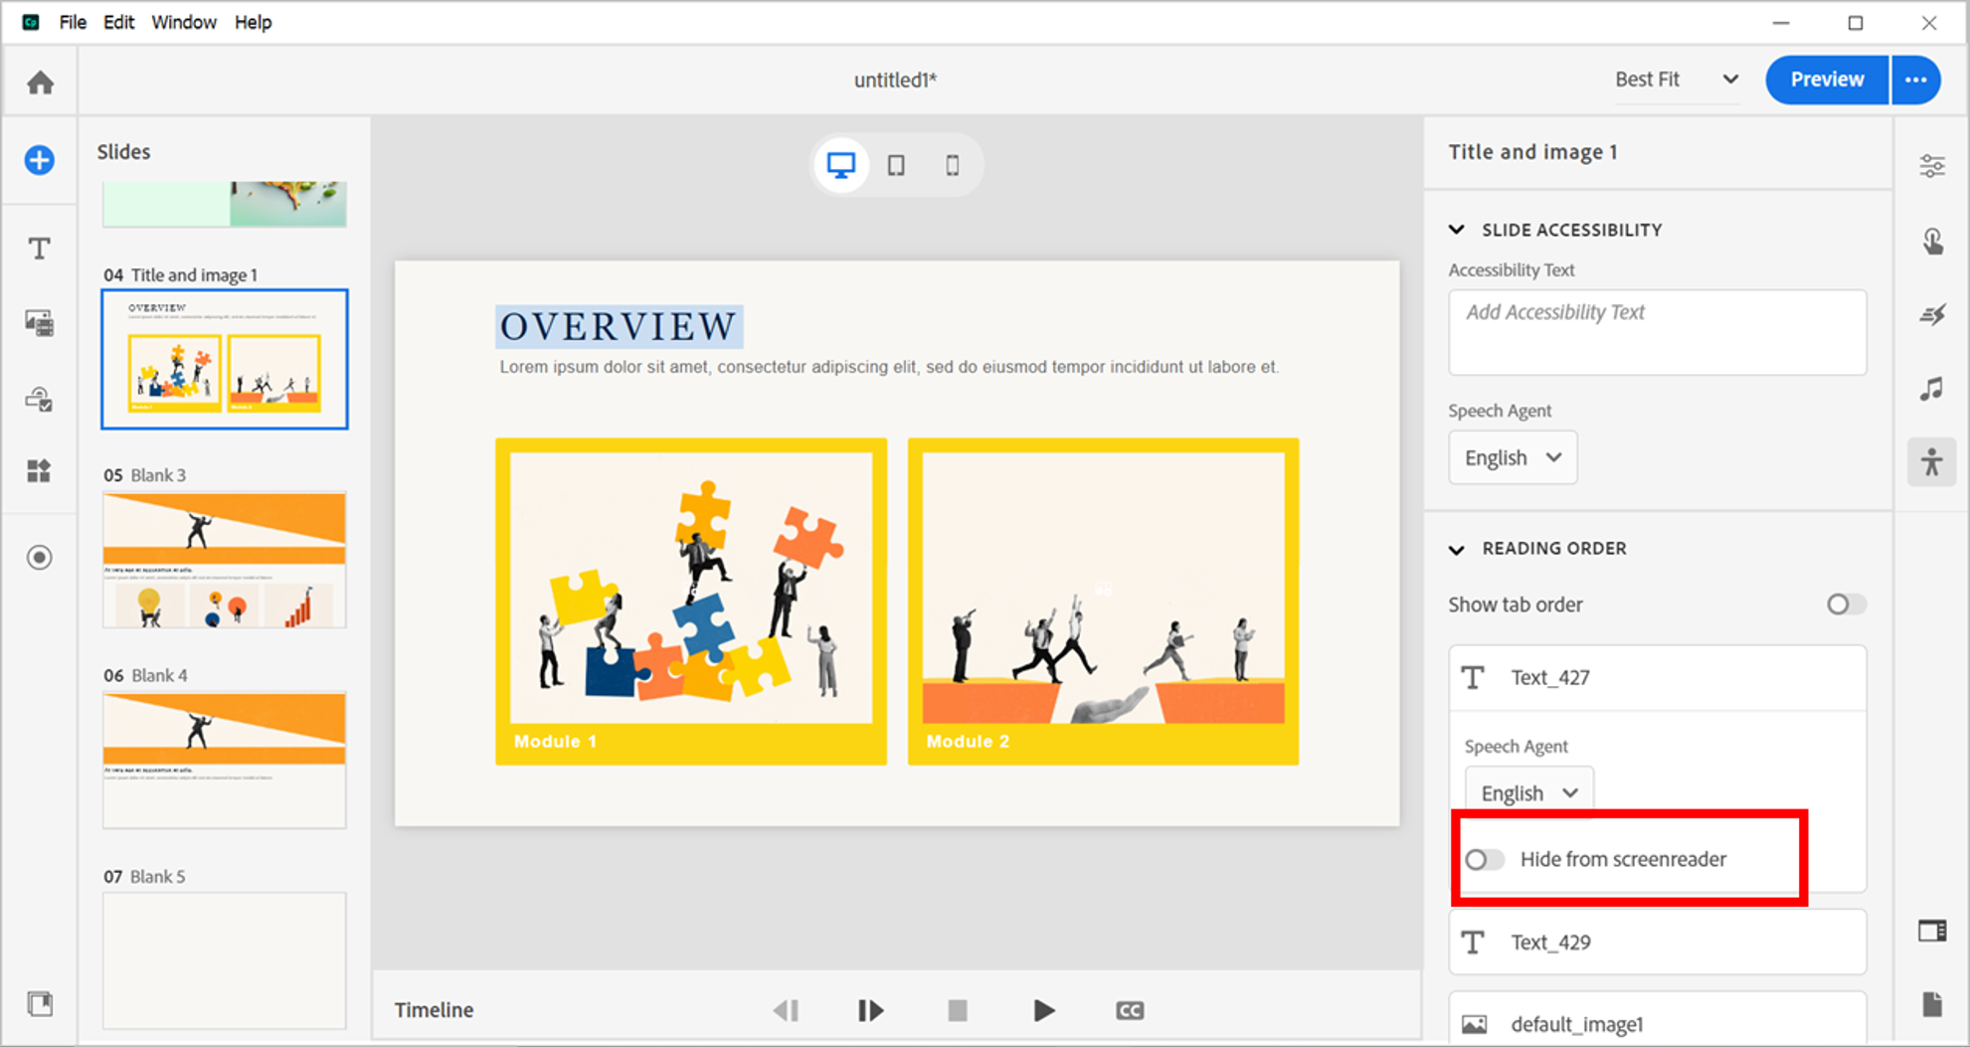Open the File menu
Viewport: 1970px width, 1047px height.
72,22
